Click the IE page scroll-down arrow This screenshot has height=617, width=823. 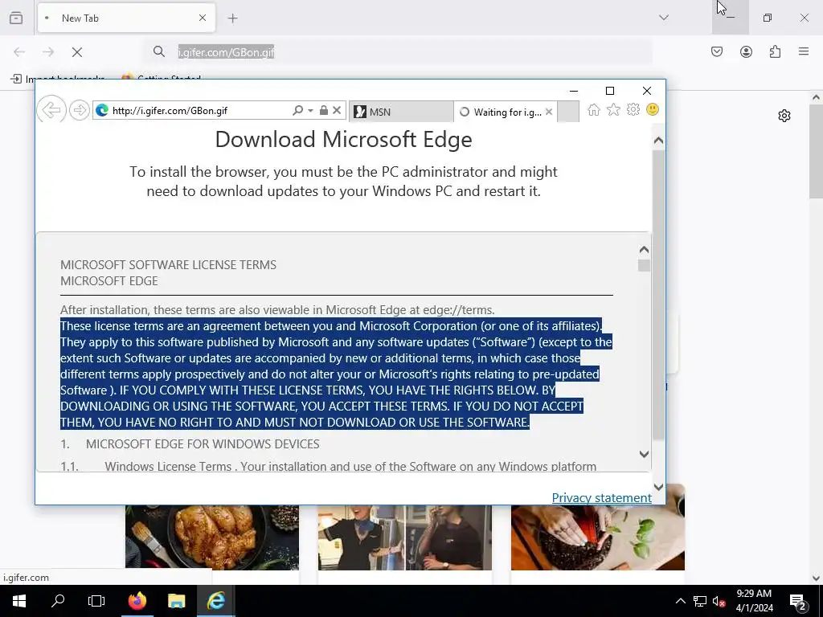tap(658, 487)
